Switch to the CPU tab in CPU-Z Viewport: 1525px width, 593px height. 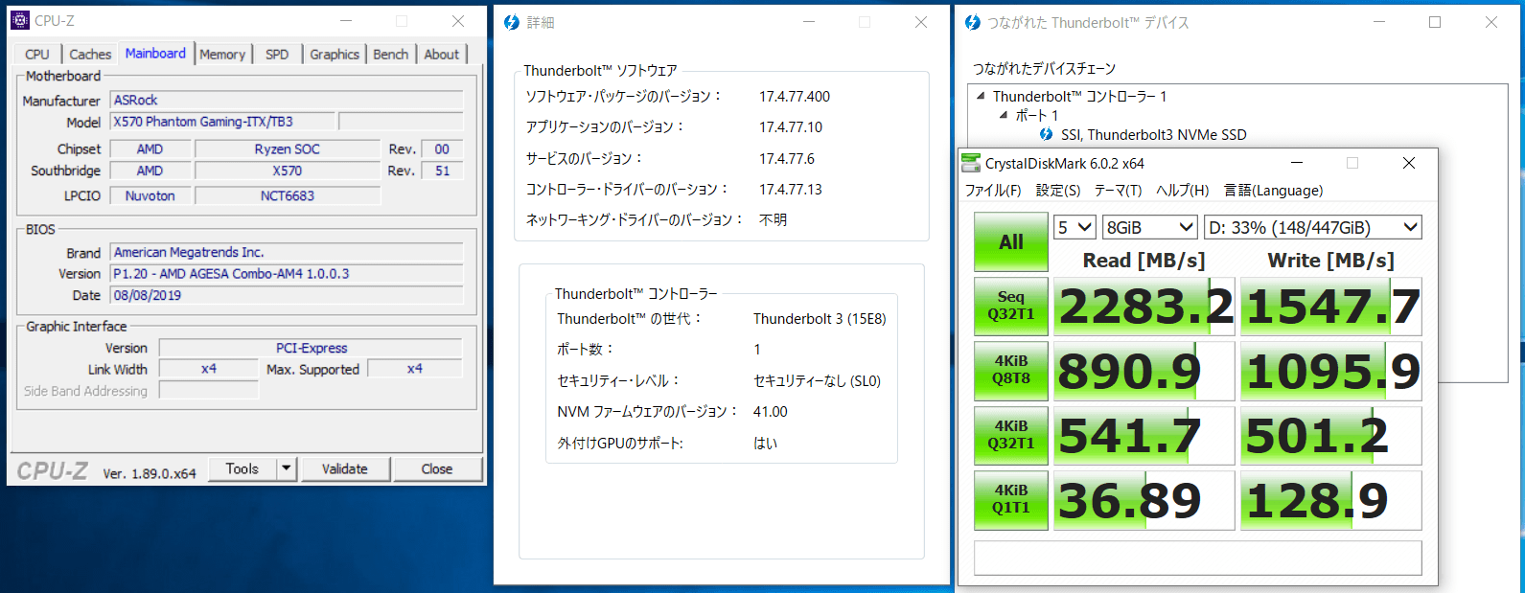click(x=37, y=55)
